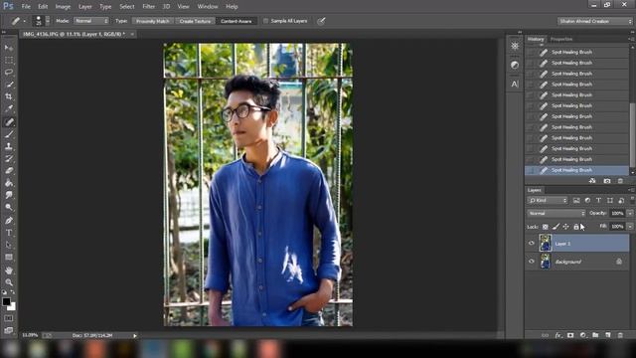Image resolution: width=636 pixels, height=358 pixels.
Task: Click Create new snapshot camera icon in History
Action: point(607,181)
